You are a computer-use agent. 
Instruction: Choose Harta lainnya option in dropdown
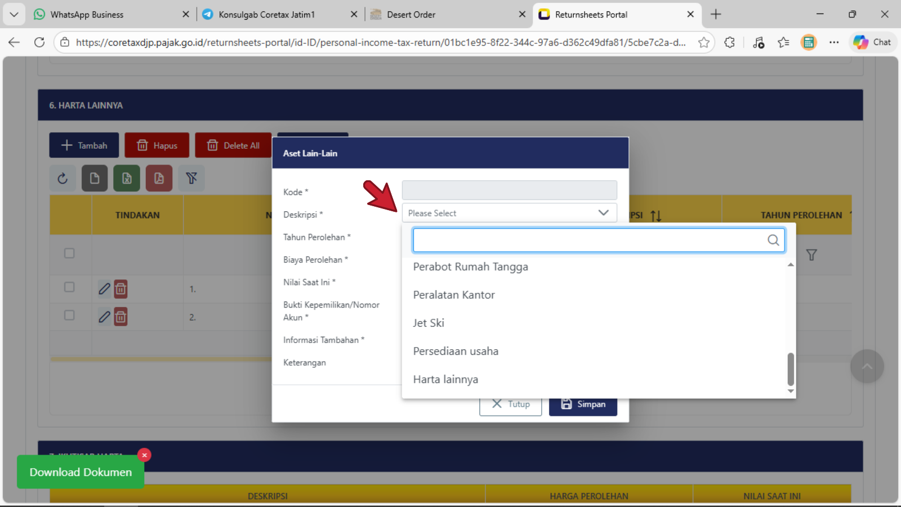(x=445, y=380)
